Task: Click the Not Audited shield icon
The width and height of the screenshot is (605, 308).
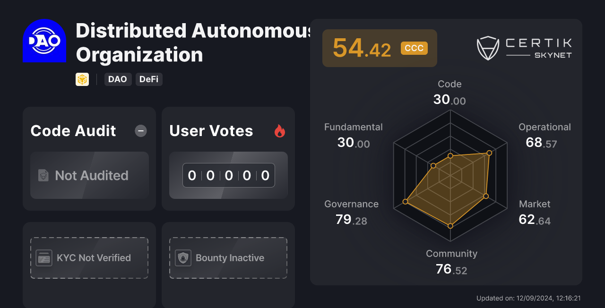Action: [x=42, y=175]
